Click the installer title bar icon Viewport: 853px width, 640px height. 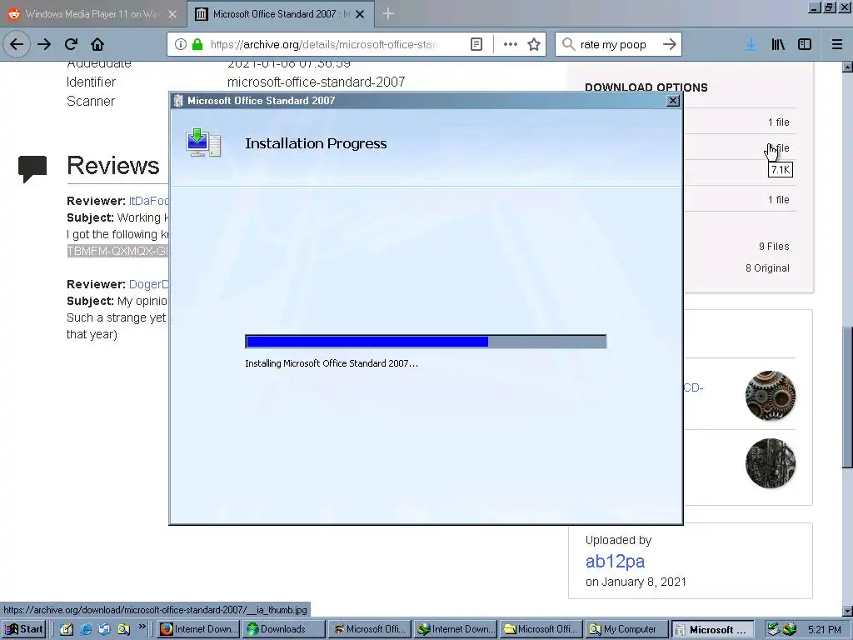point(178,101)
